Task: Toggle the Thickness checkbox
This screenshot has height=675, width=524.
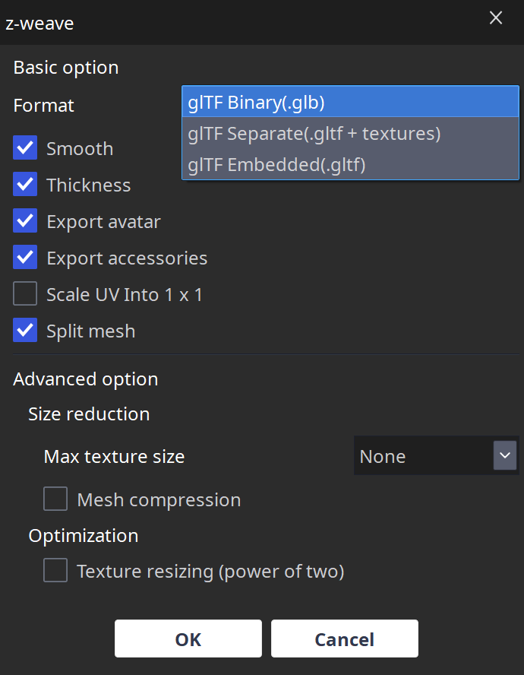Action: tap(25, 185)
